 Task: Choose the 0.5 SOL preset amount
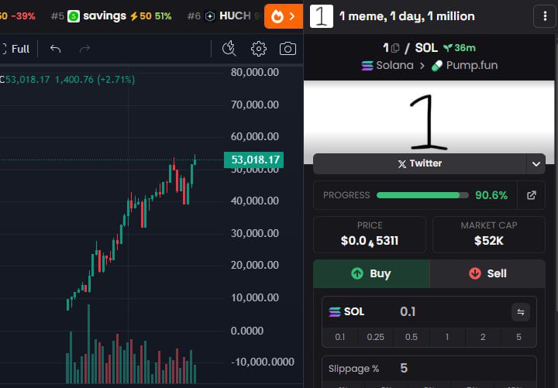412,337
